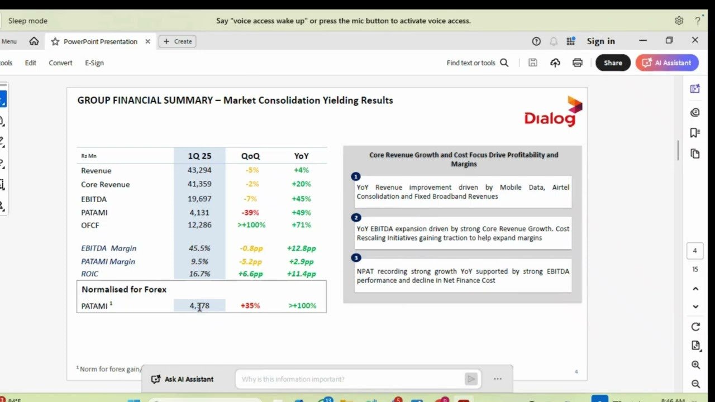The image size is (715, 402).
Task: Print the current document
Action: tap(578, 63)
